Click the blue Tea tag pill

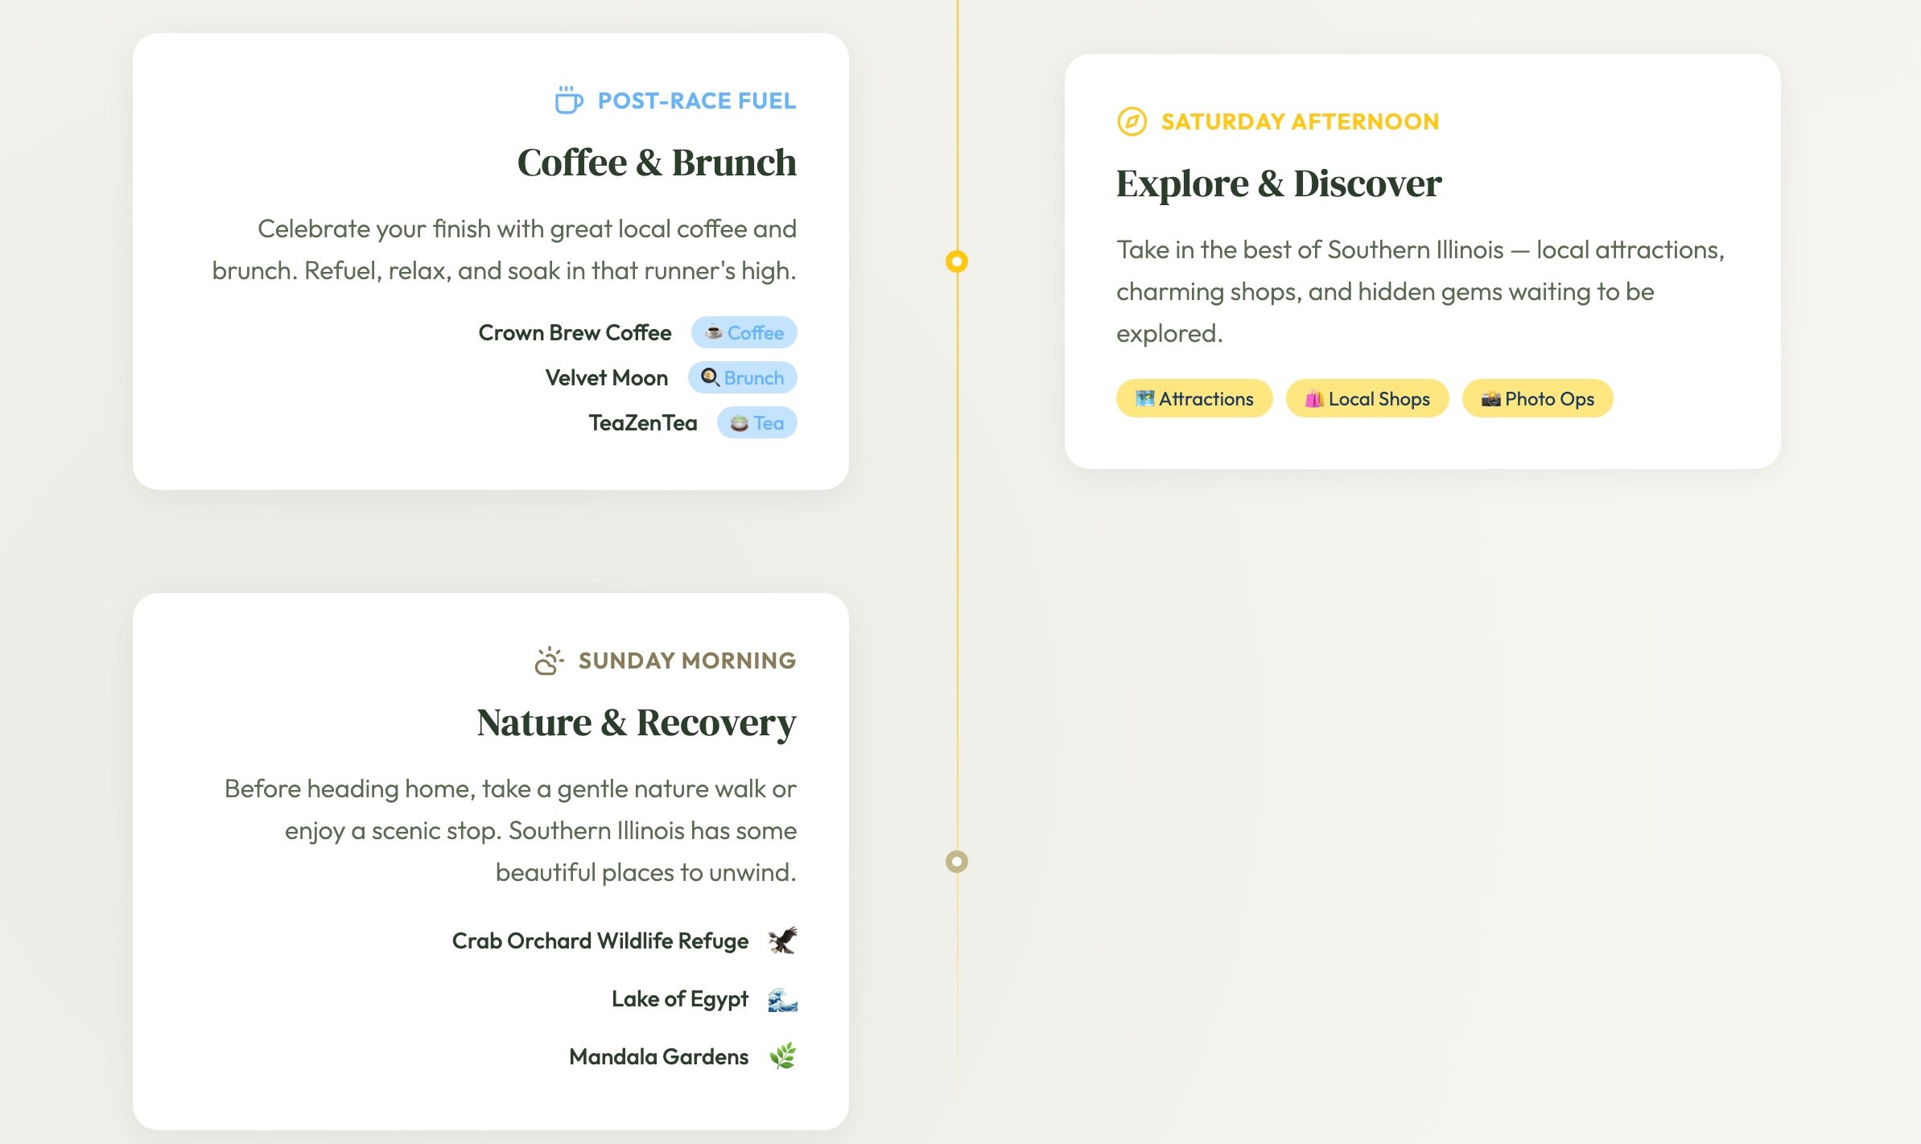756,423
